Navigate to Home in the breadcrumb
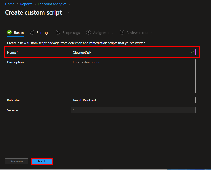This screenshot has height=170, width=211. [10, 4]
